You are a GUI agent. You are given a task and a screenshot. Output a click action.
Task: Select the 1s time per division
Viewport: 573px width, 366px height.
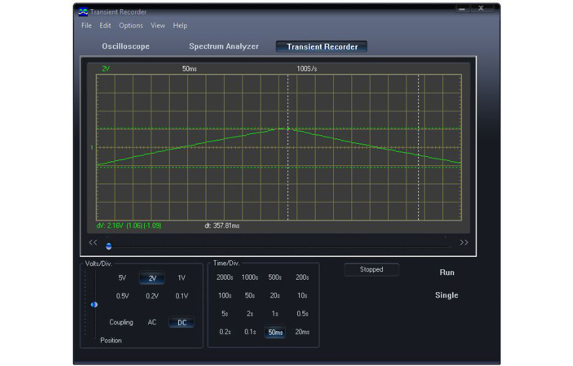click(x=275, y=314)
